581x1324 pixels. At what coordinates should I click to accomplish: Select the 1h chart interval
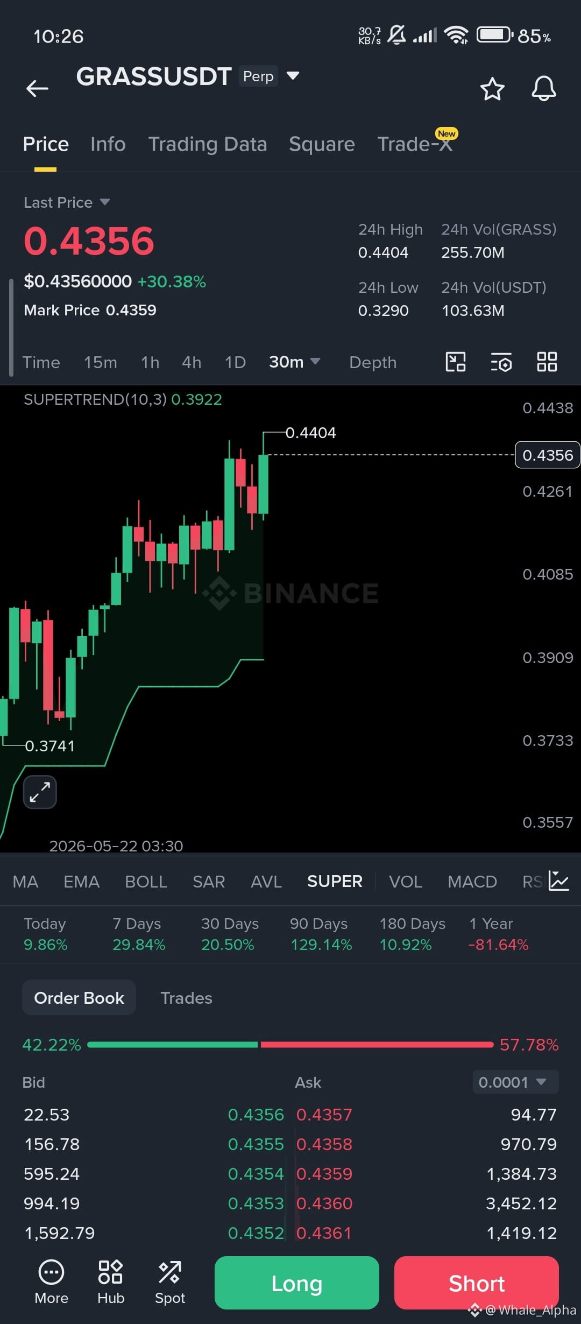[150, 362]
